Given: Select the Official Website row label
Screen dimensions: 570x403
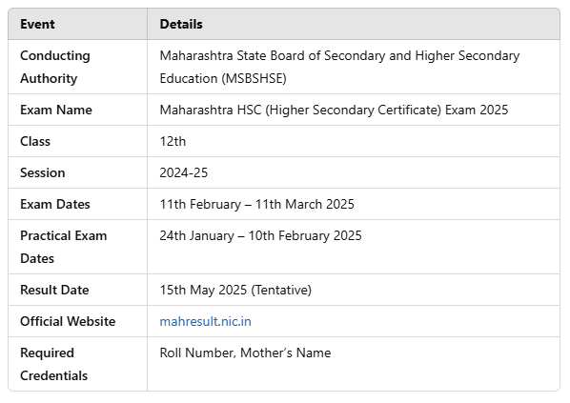Looking at the screenshot, I should (68, 322).
